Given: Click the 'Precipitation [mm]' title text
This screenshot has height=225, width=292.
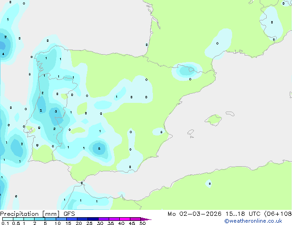Looking at the screenshot, I should click(x=30, y=214).
